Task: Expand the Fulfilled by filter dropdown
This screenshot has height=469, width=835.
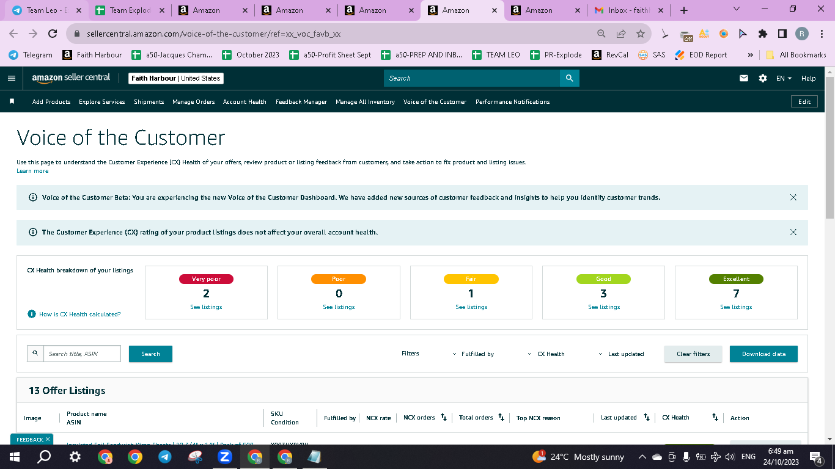Action: tap(473, 354)
